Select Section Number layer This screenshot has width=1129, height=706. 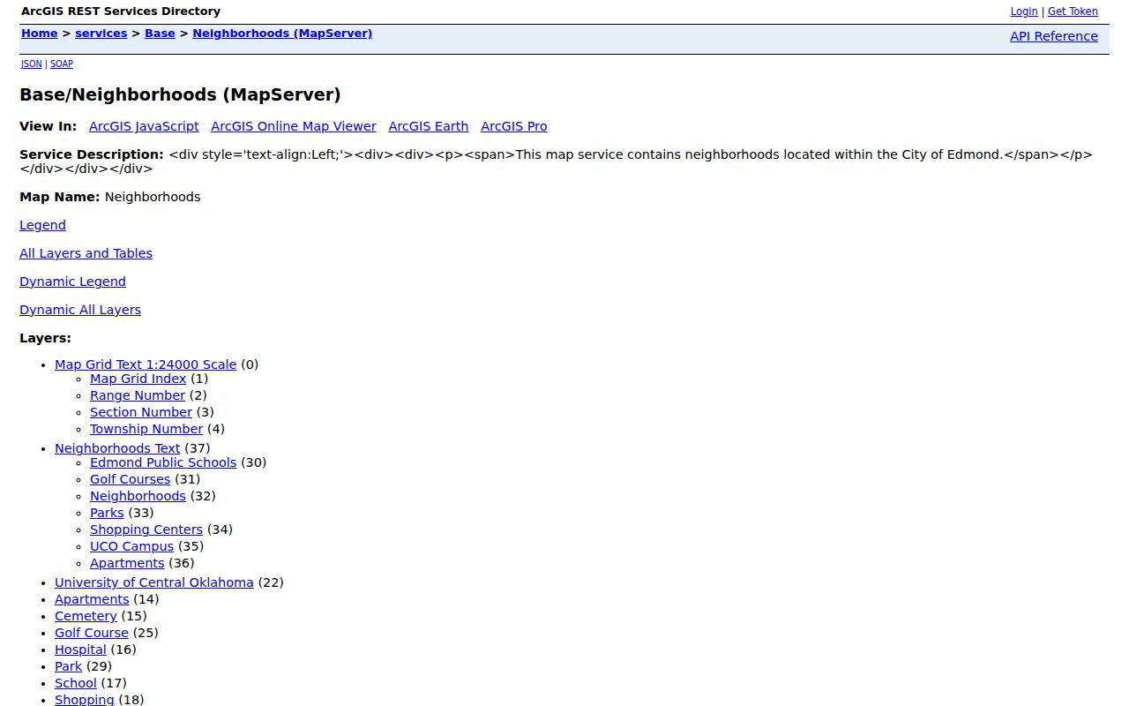pyautogui.click(x=141, y=412)
